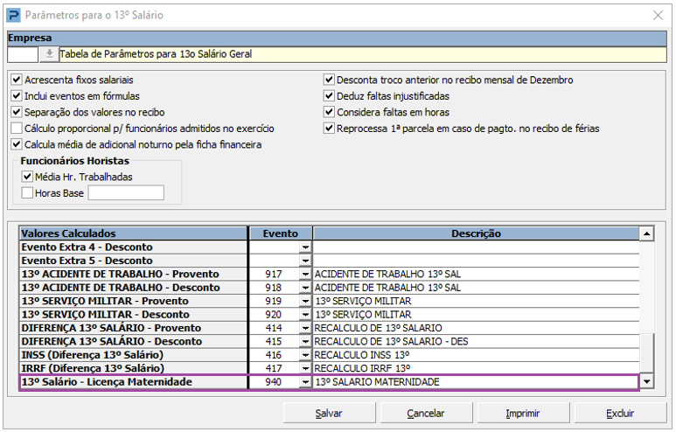
Task: Uncheck Deduz faltas injustificadas
Action: 329,95
